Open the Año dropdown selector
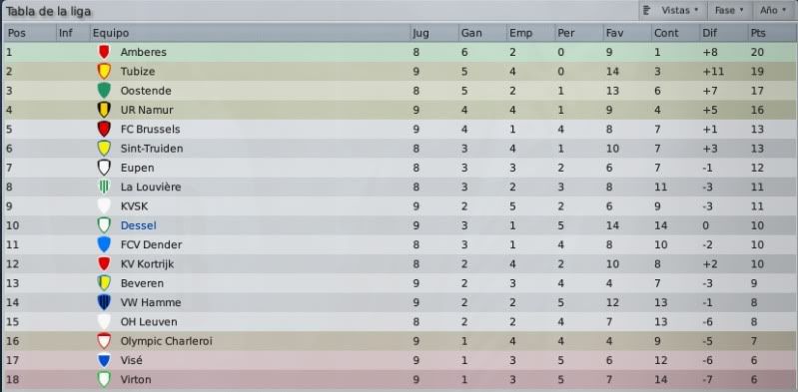 (773, 10)
